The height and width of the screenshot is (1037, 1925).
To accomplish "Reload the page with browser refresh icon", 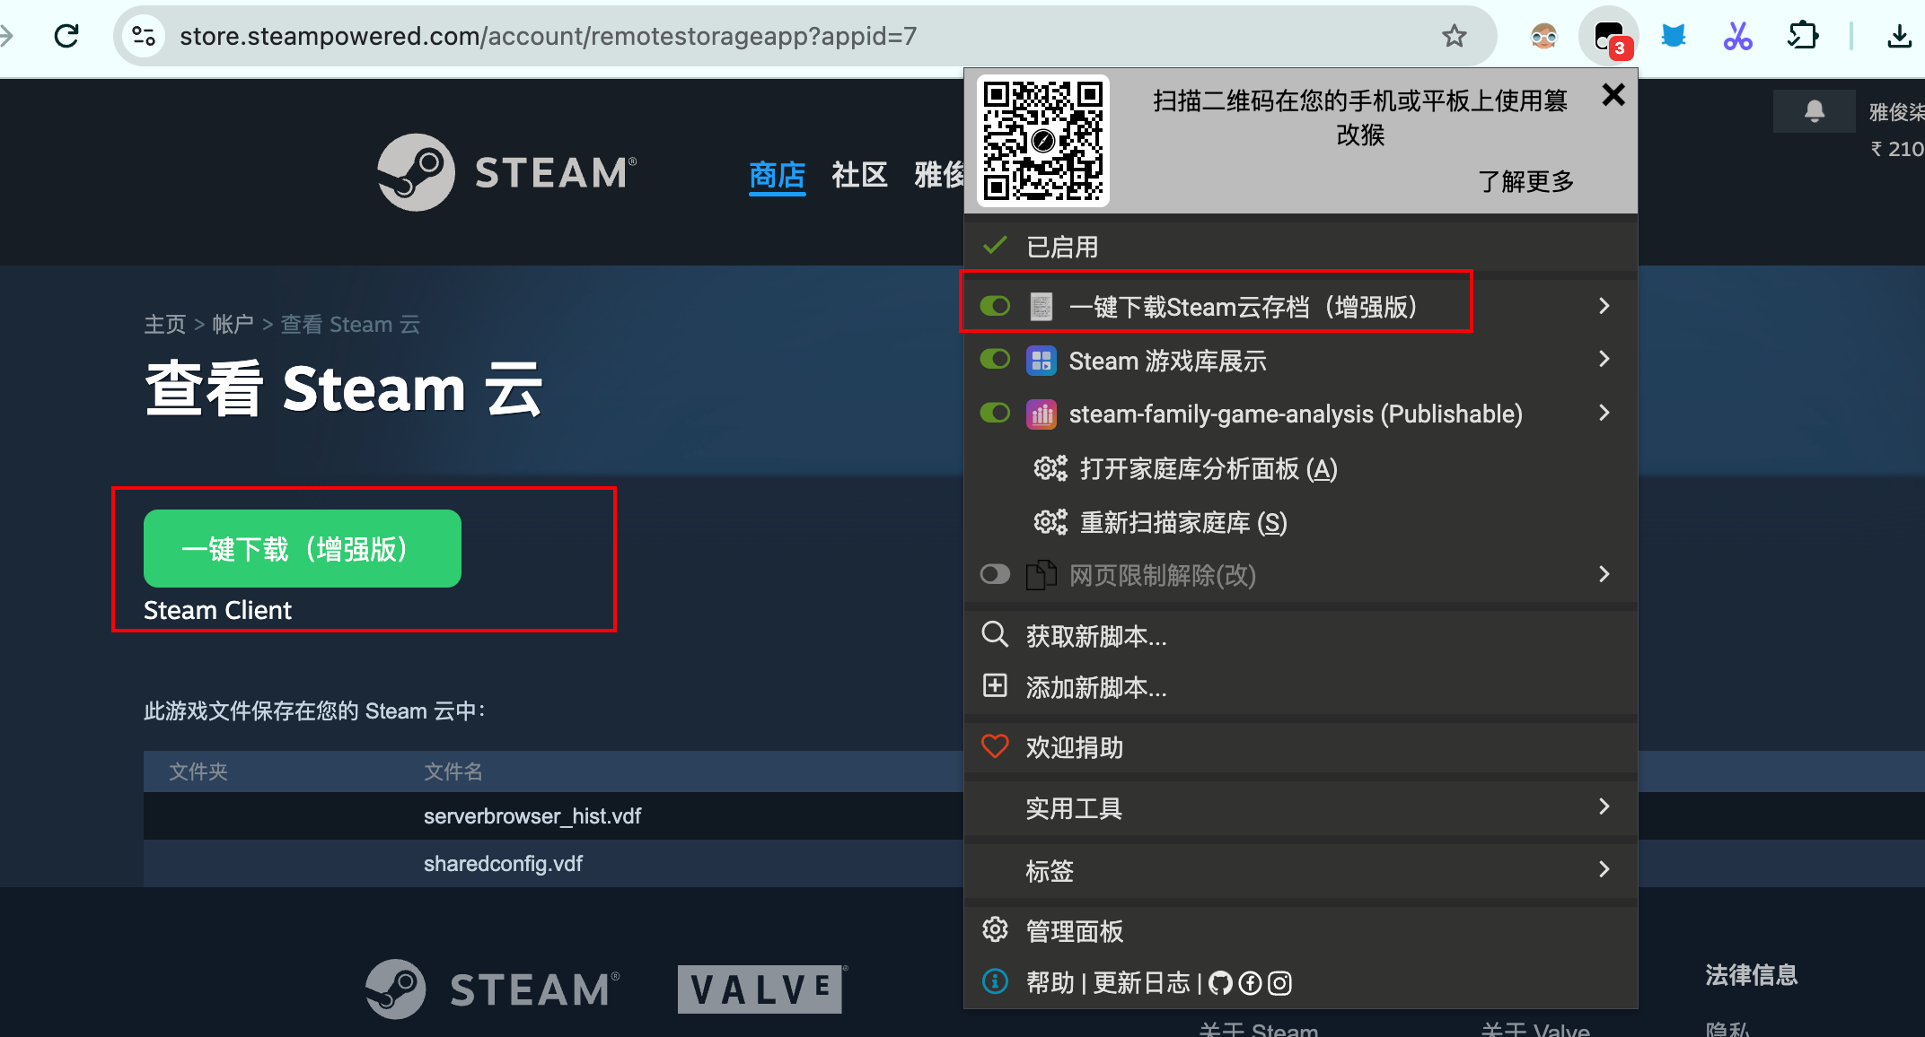I will point(66,36).
